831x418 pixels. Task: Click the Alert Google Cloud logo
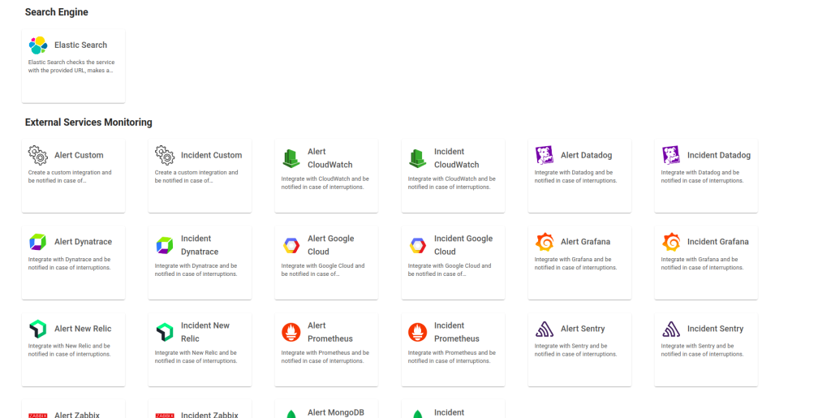291,245
